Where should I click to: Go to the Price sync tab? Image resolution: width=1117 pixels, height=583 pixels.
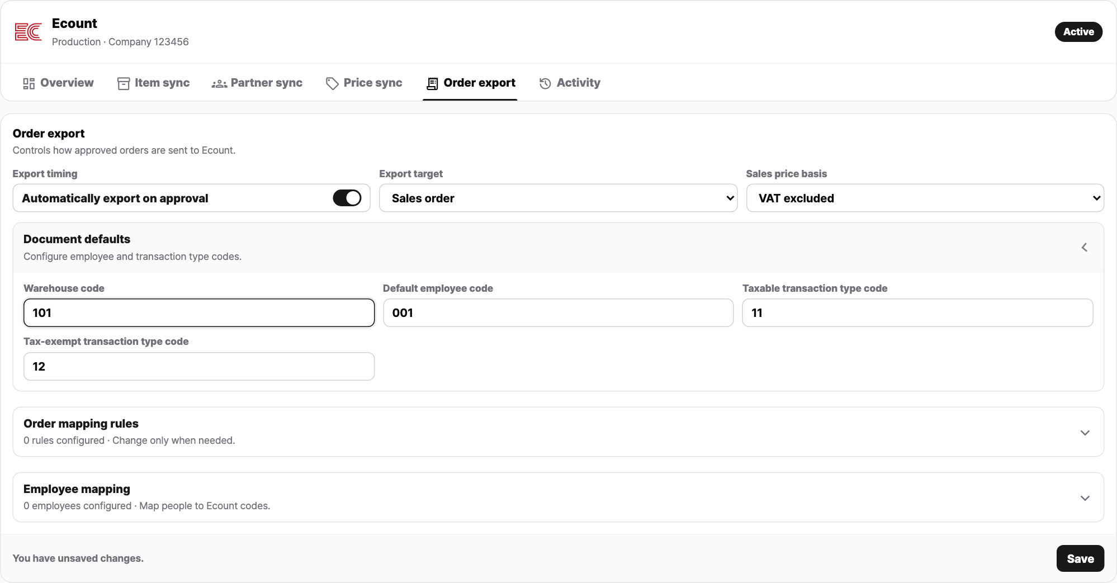(364, 83)
